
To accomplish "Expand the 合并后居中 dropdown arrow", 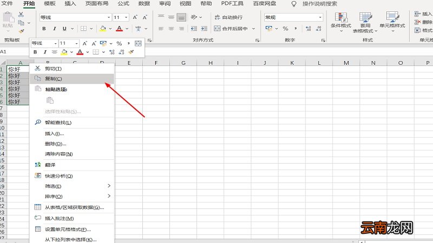I will (x=253, y=29).
